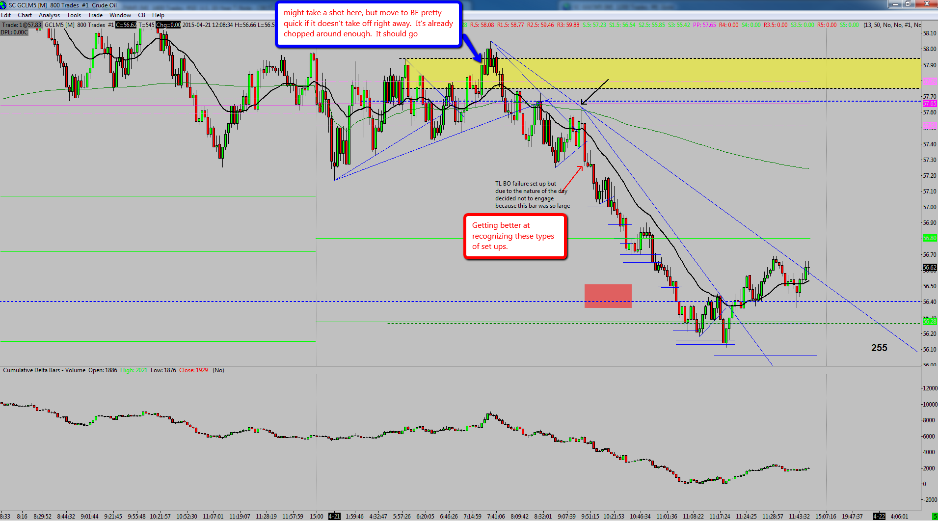
Task: Close the Sierra Chart window
Action: tap(926, 4)
